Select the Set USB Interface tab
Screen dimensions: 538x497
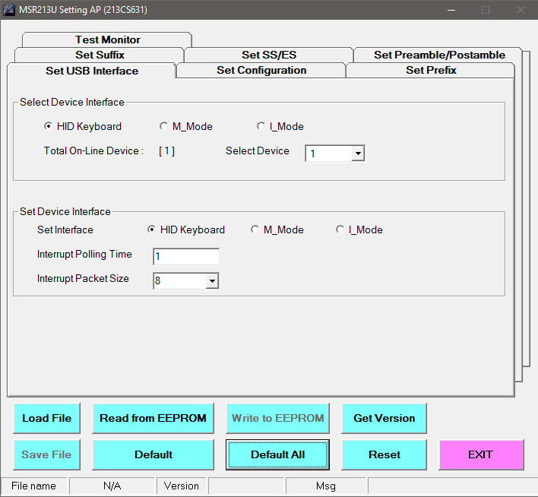pyautogui.click(x=92, y=71)
